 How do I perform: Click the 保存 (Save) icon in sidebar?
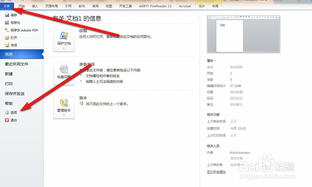click(8, 15)
